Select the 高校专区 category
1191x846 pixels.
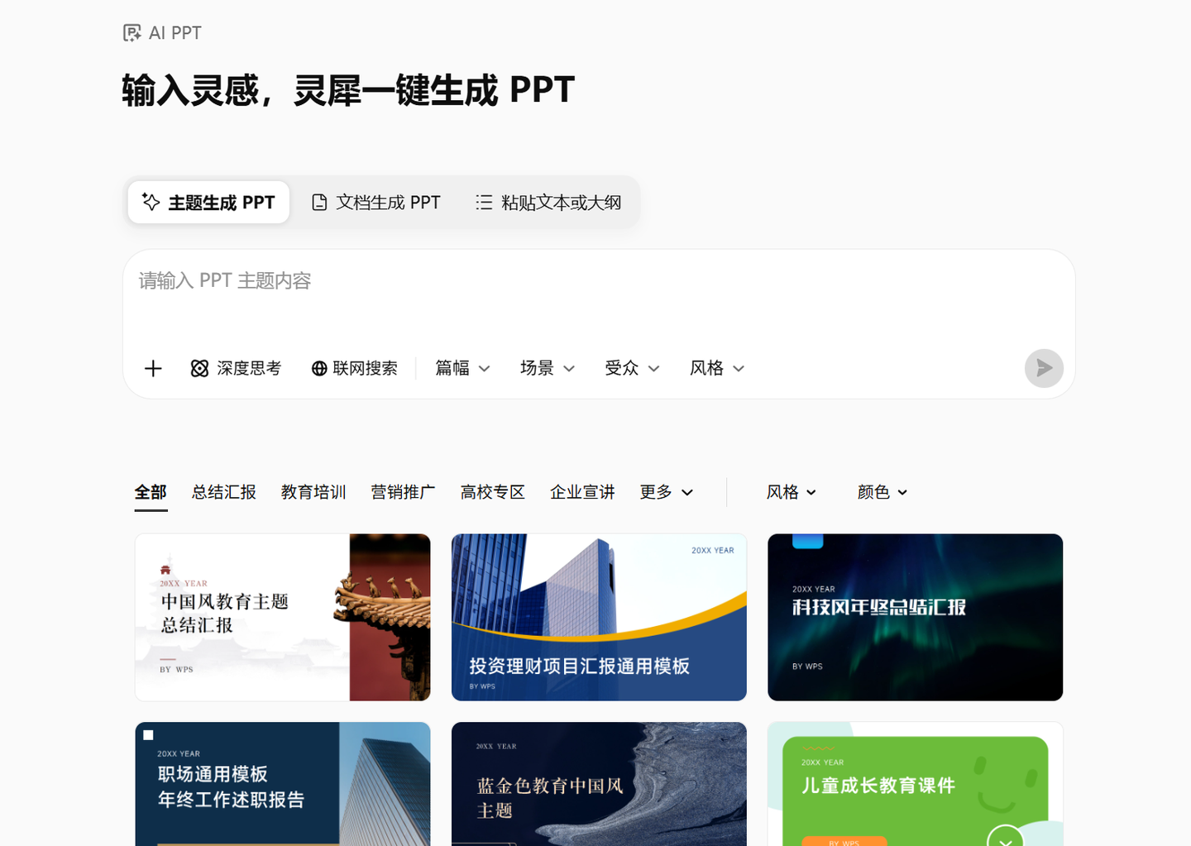(x=493, y=492)
